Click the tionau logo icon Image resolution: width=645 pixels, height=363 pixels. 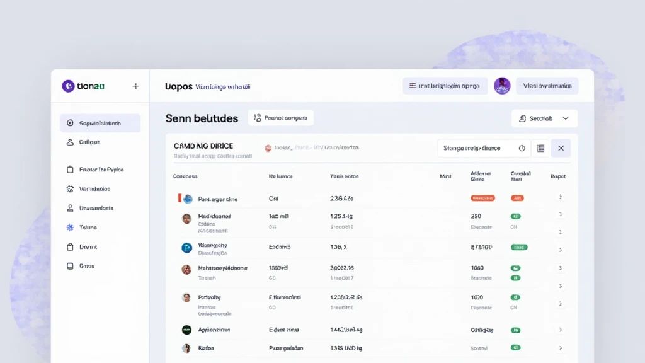point(68,86)
